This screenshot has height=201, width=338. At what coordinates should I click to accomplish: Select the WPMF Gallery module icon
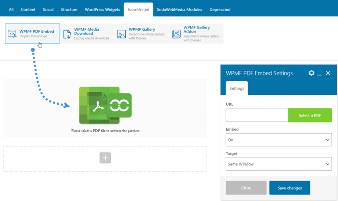122,34
